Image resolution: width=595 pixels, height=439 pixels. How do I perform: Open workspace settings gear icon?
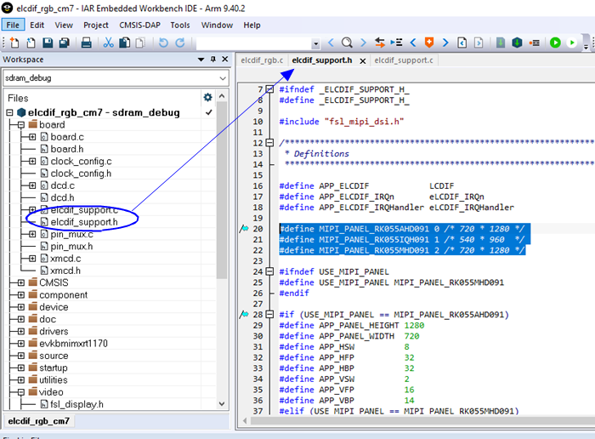(x=207, y=97)
